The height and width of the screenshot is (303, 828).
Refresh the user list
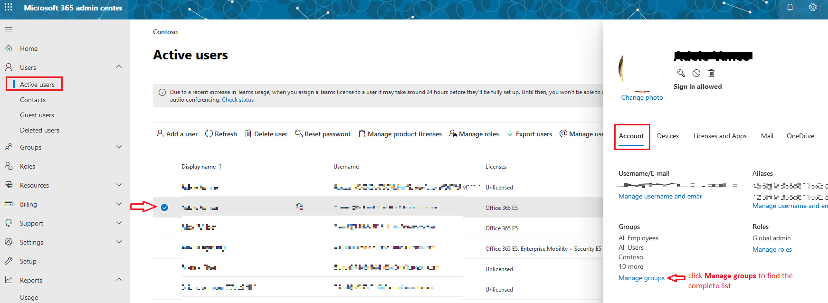pos(221,134)
